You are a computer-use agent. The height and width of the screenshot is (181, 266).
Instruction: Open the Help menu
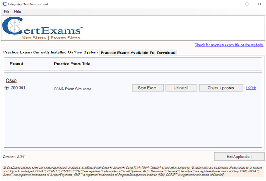coord(18,12)
